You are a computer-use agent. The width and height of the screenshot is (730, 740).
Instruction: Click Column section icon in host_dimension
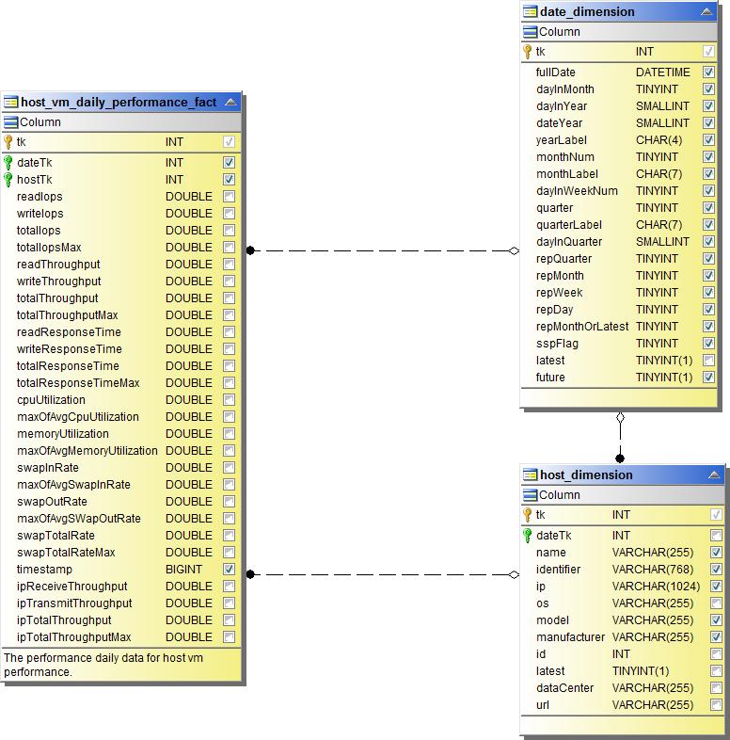(530, 495)
